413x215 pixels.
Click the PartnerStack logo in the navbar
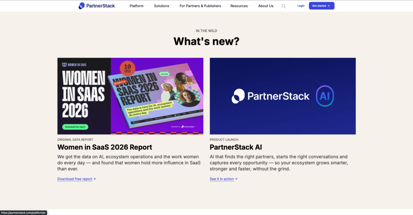(x=97, y=6)
